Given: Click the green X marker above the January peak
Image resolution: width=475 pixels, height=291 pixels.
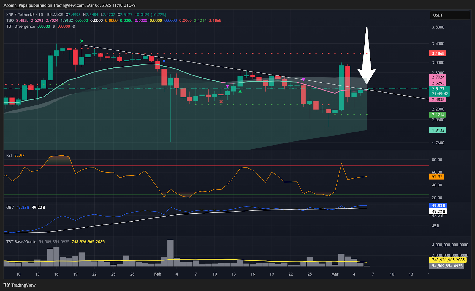Looking at the screenshot, I should pyautogui.click(x=82, y=41).
